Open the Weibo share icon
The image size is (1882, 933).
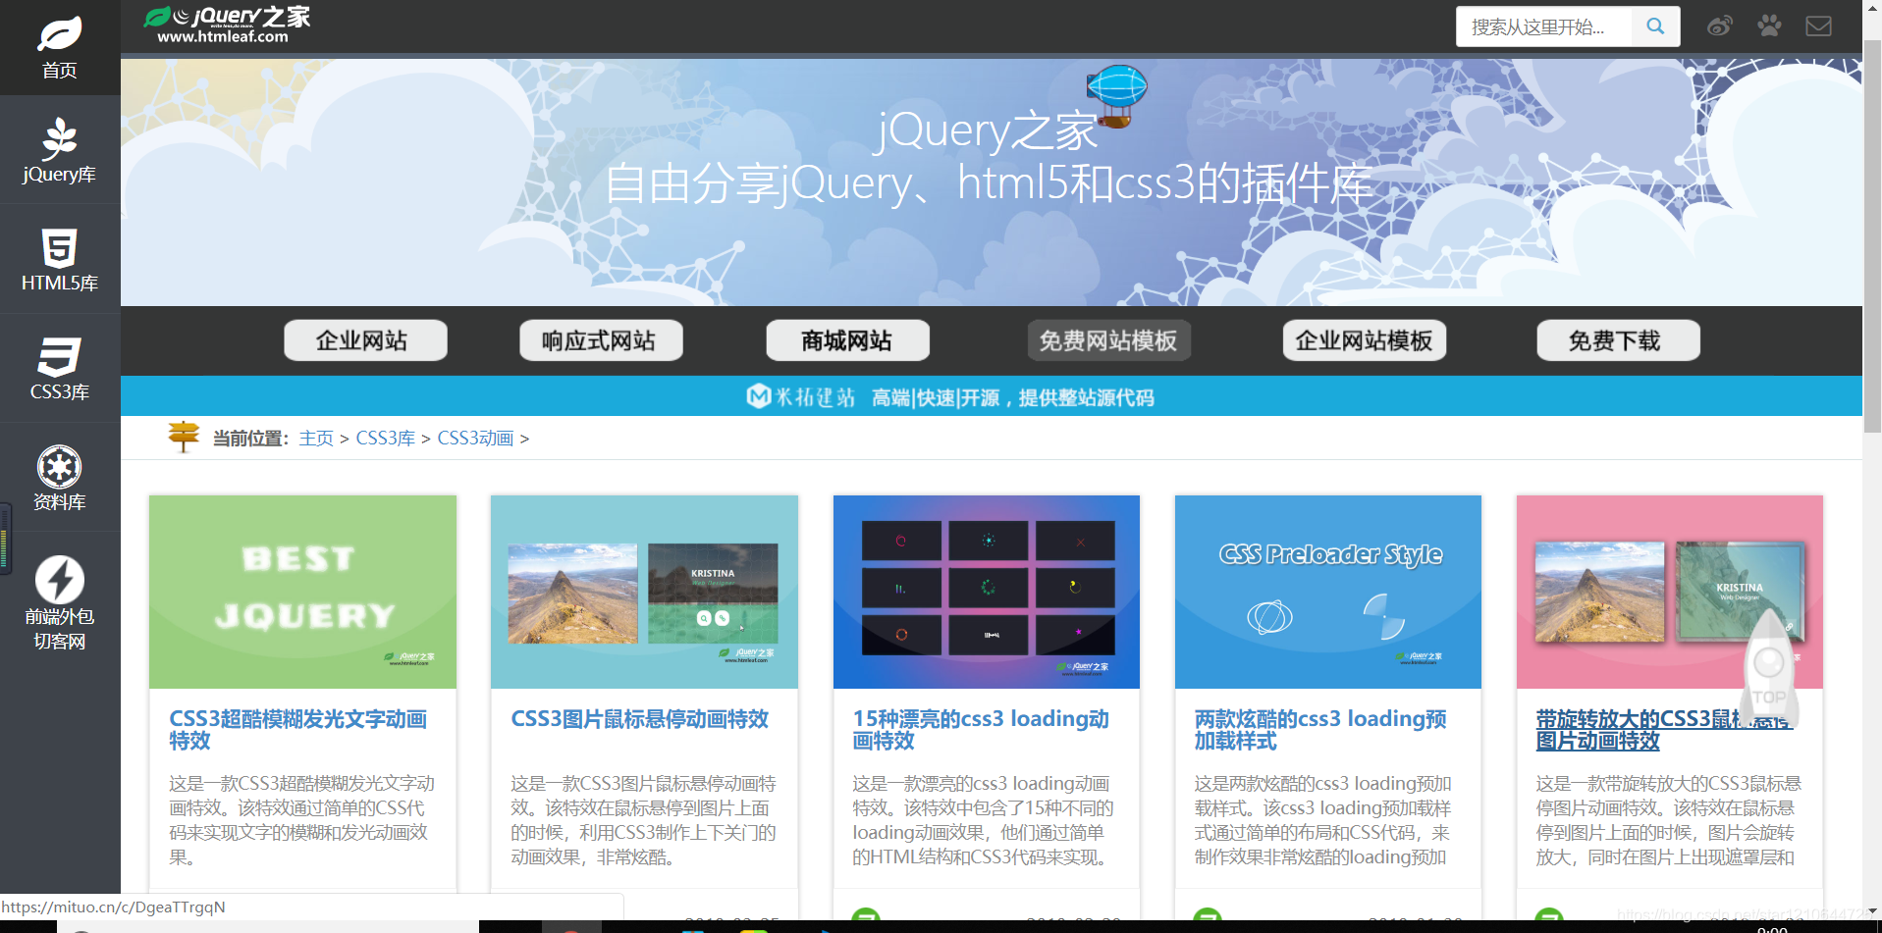click(x=1719, y=26)
